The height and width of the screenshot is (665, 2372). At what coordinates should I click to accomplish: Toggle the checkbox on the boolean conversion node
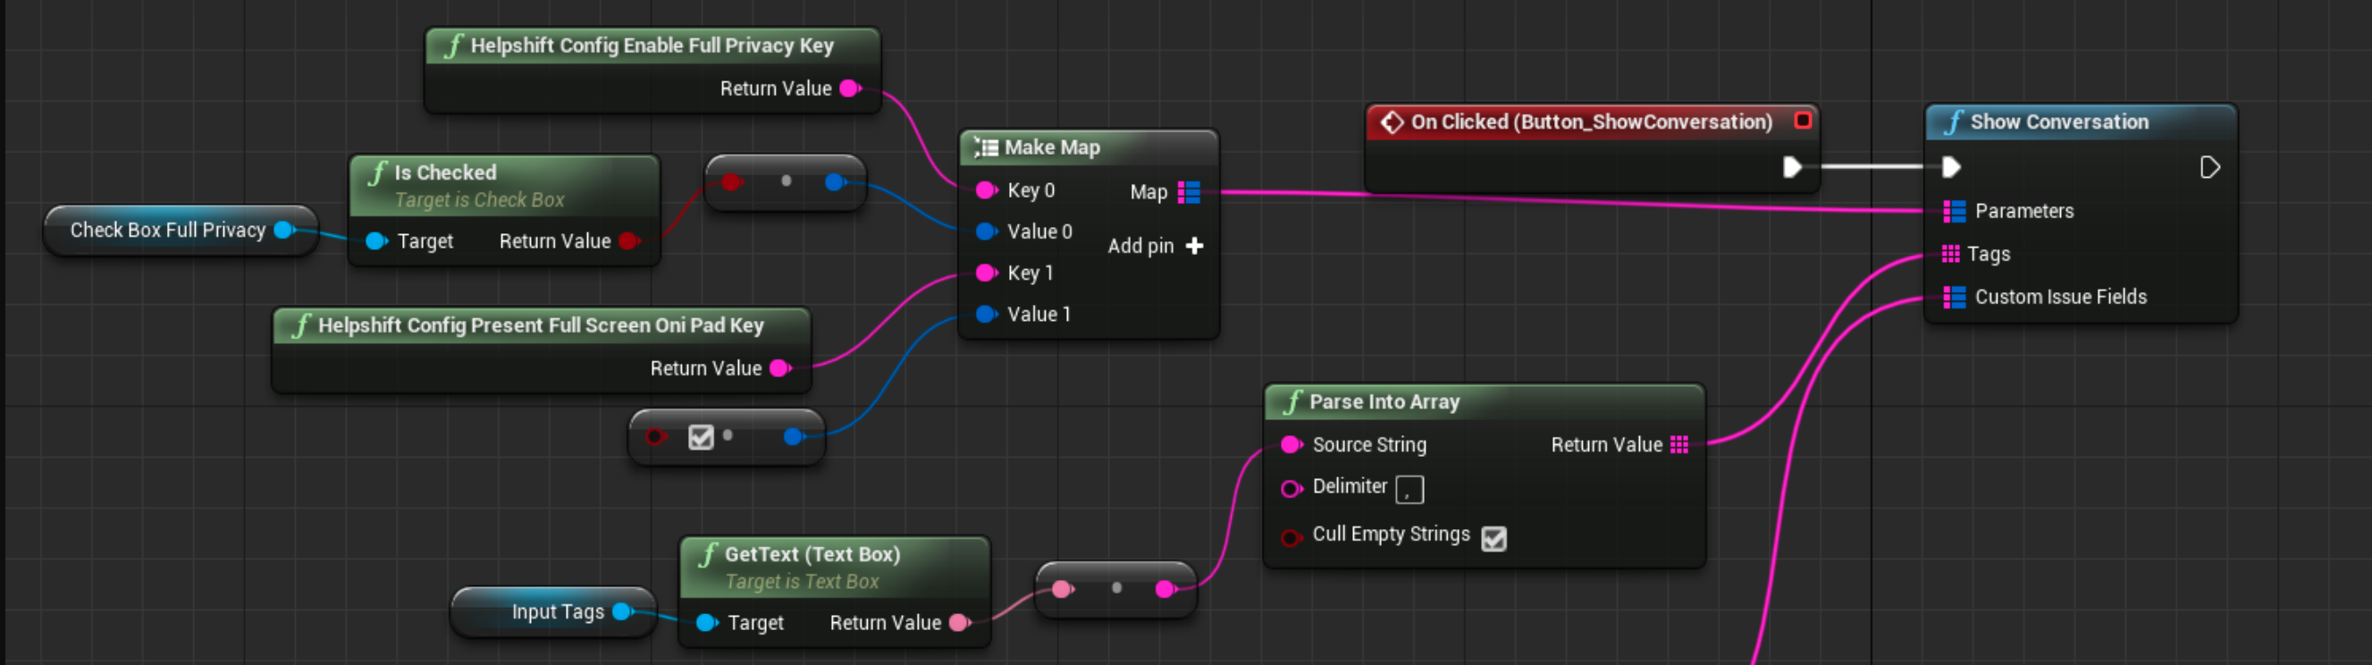pos(701,437)
